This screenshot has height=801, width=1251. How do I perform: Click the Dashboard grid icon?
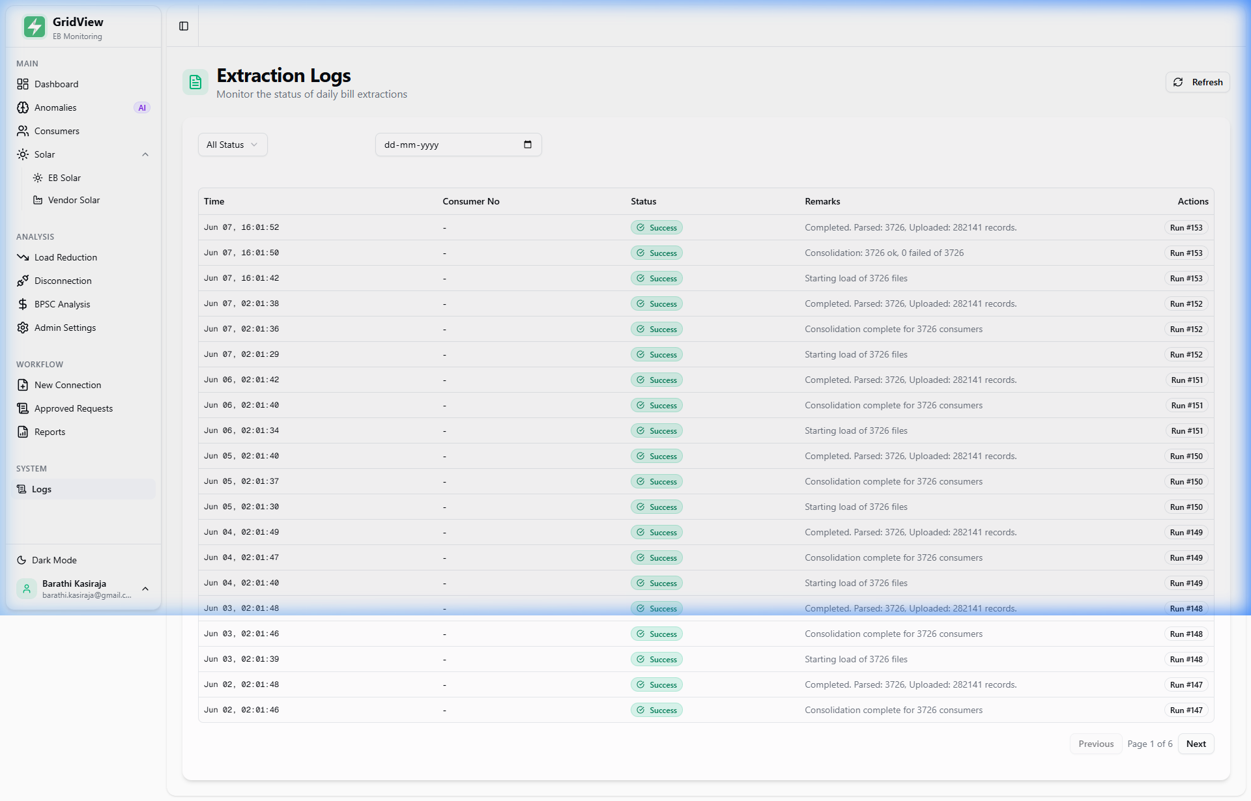pyautogui.click(x=23, y=84)
